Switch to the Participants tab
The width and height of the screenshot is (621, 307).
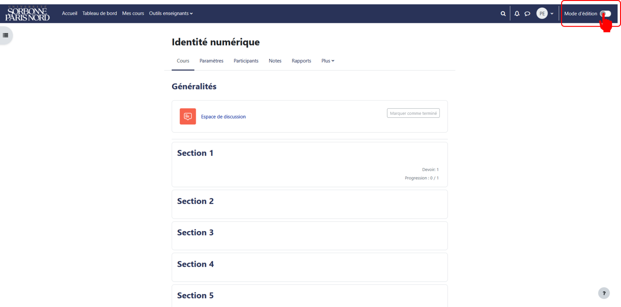[246, 61]
